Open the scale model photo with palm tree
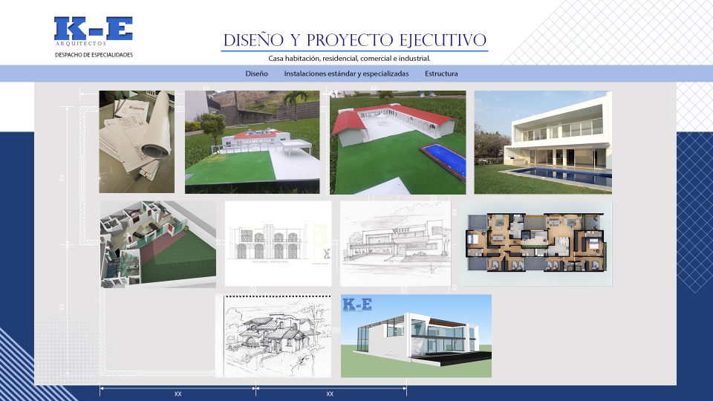 [252, 142]
